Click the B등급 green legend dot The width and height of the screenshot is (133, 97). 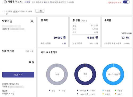click(x=115, y=90)
